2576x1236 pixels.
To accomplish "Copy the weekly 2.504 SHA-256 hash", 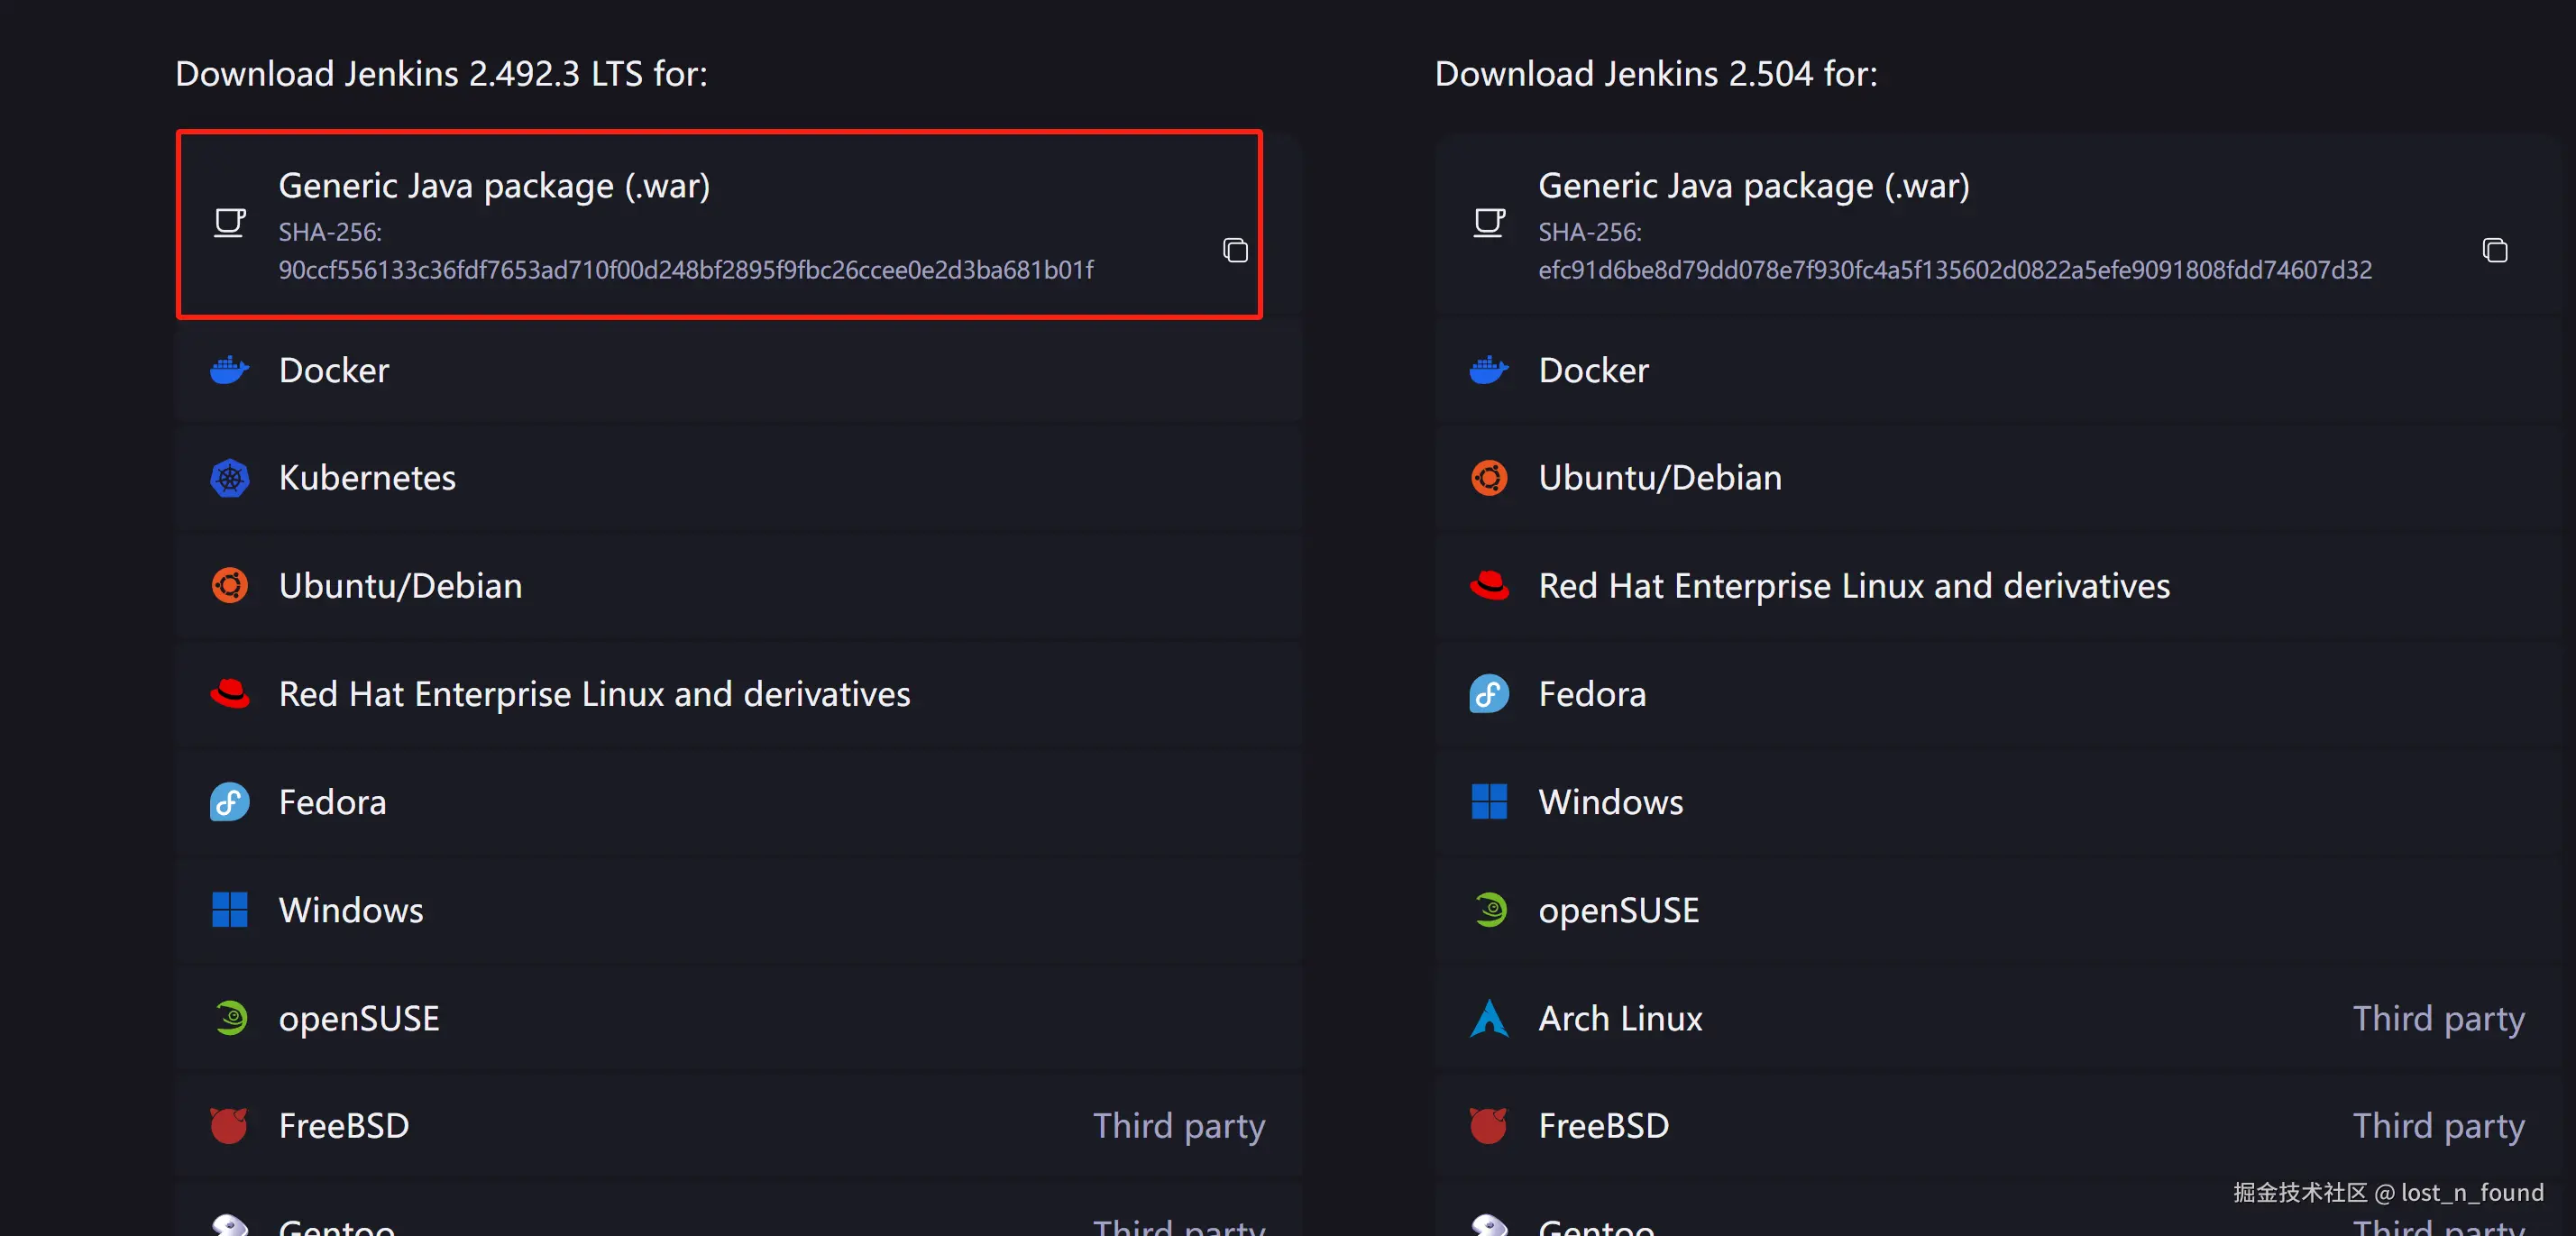I will point(2494,250).
